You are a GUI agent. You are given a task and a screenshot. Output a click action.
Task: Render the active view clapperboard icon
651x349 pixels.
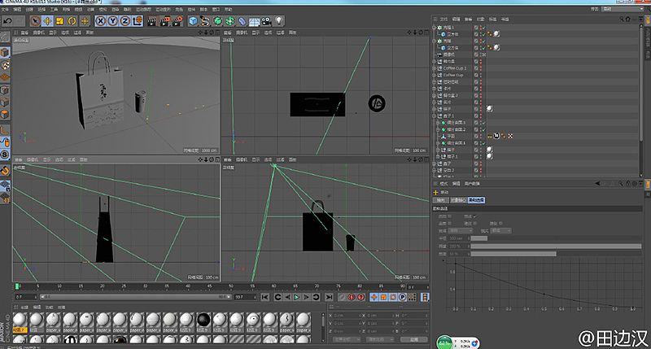(x=152, y=21)
